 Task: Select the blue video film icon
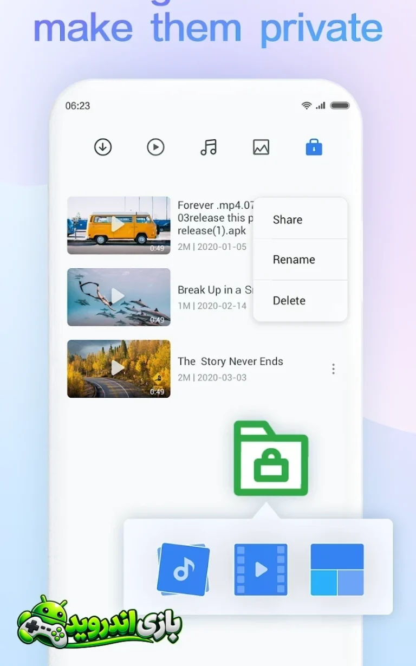(261, 570)
